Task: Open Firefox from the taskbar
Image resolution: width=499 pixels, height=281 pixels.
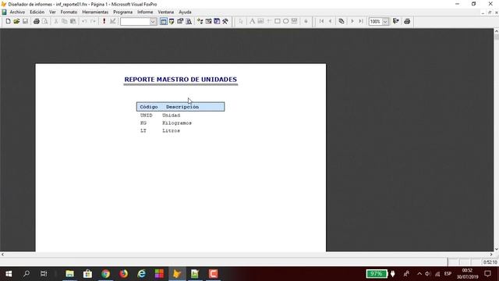Action: coord(123,274)
